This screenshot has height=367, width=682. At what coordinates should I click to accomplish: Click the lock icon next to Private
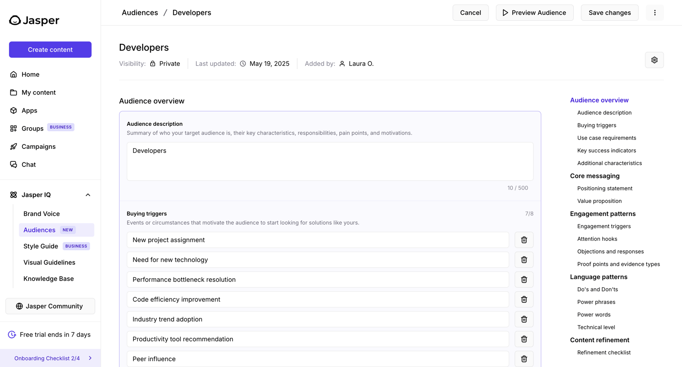pyautogui.click(x=153, y=64)
